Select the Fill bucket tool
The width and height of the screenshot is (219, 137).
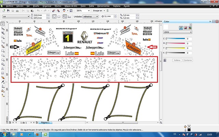[x=2, y=91]
